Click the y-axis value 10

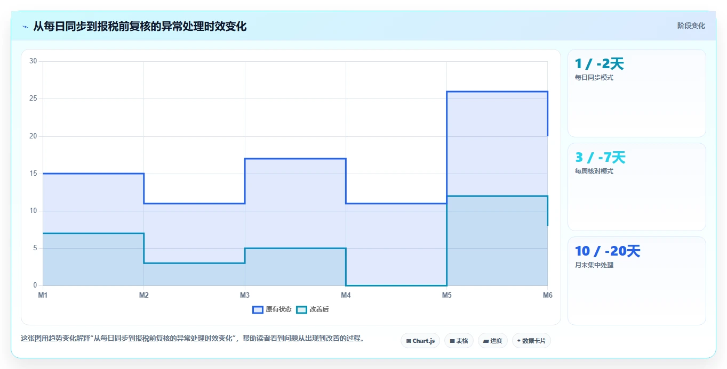coord(33,211)
